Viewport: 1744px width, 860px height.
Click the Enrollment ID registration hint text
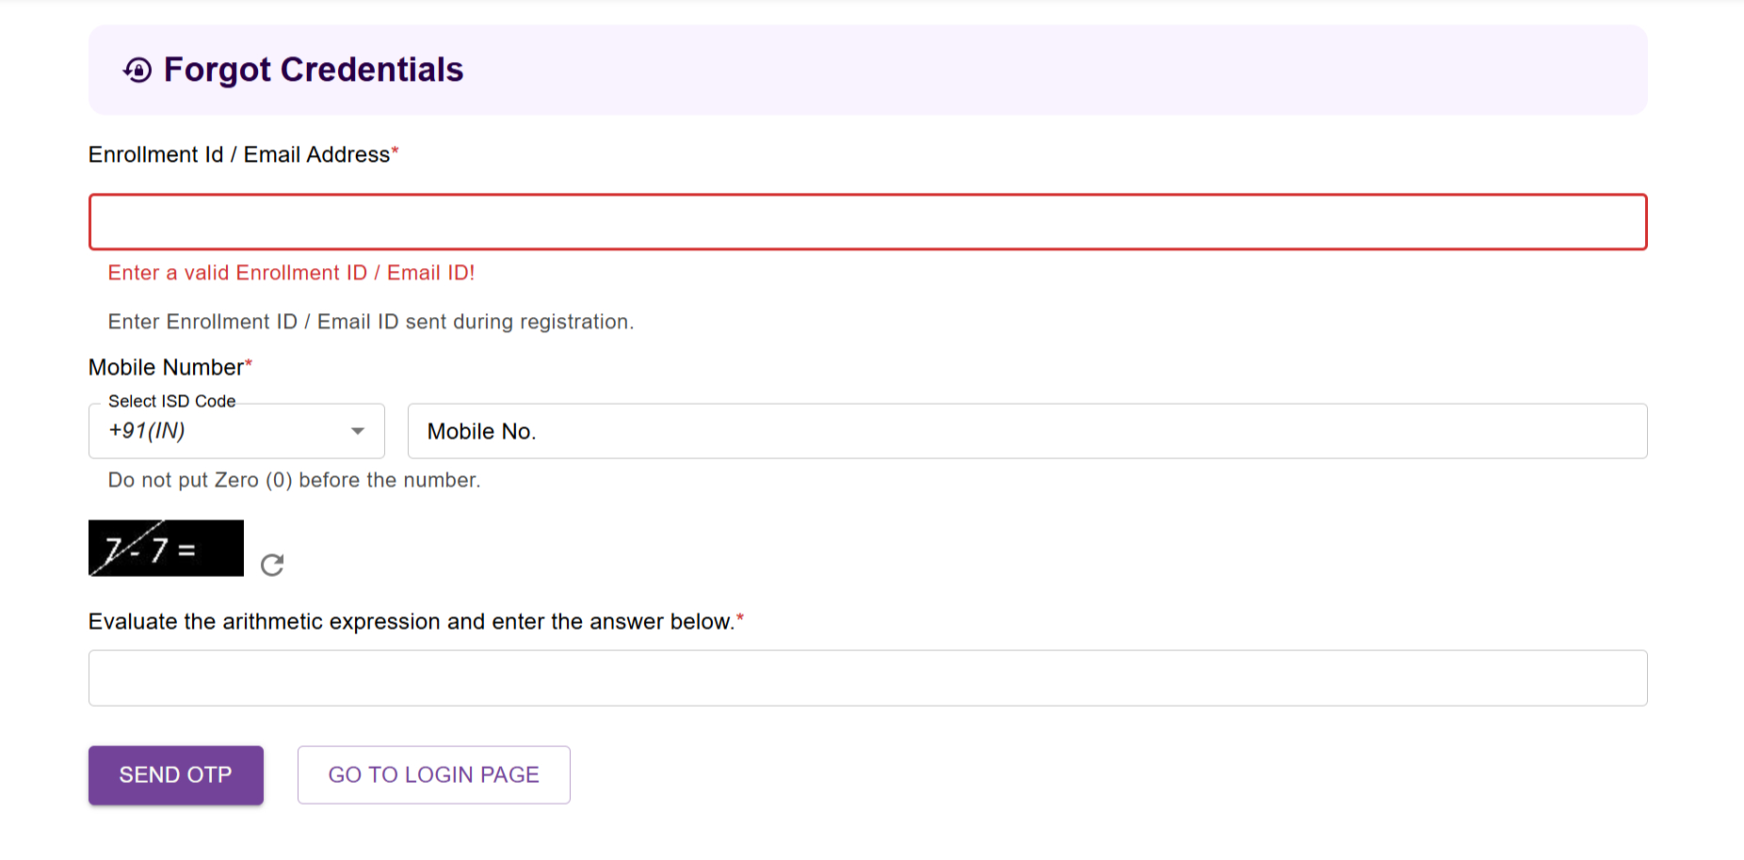pyautogui.click(x=370, y=322)
